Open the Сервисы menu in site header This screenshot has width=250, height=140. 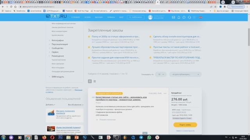(111, 17)
